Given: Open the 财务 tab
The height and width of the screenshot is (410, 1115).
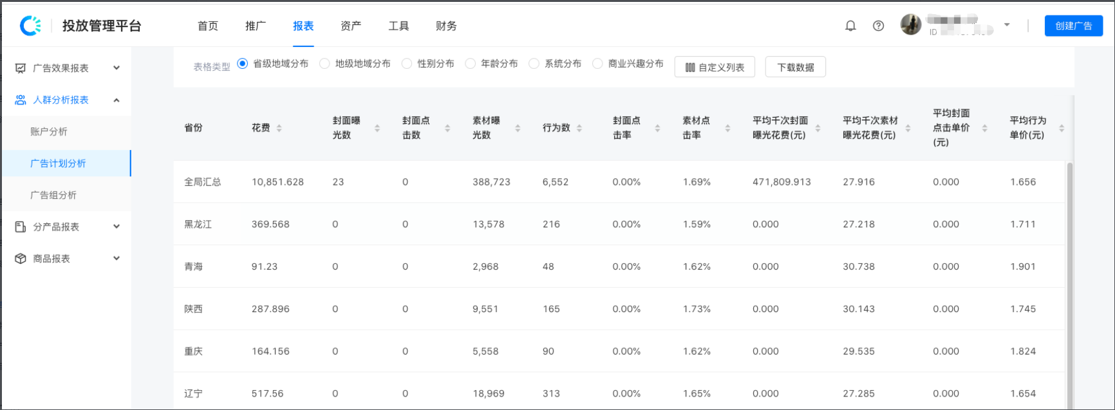Looking at the screenshot, I should coord(446,26).
